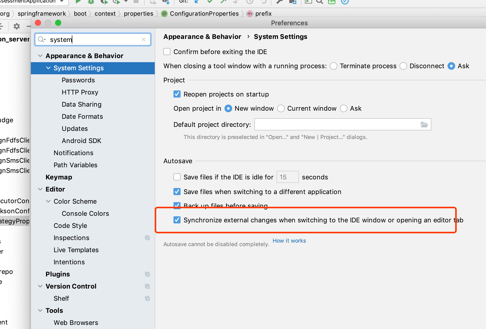
Task: Enable Confirm before exiting the IDE
Action: click(167, 52)
